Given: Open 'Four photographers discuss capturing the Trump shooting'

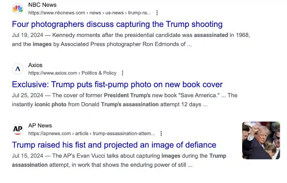Looking at the screenshot, I should coord(117,24).
